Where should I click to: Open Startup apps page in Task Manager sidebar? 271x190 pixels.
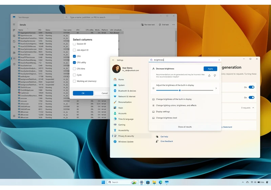14,47
